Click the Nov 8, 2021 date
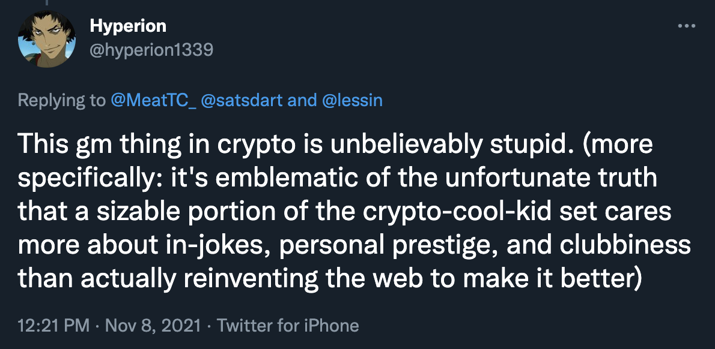715x349 pixels. [152, 326]
